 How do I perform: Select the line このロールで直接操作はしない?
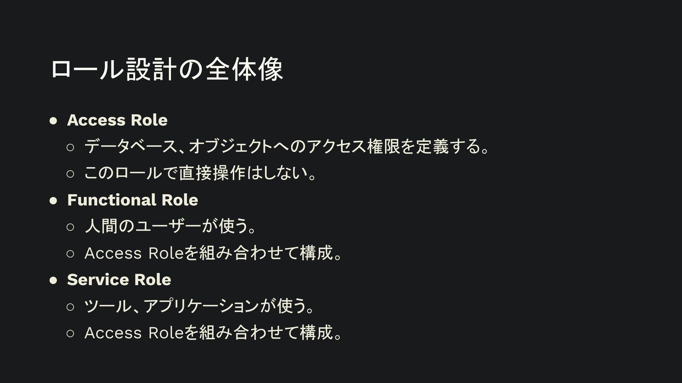point(201,173)
